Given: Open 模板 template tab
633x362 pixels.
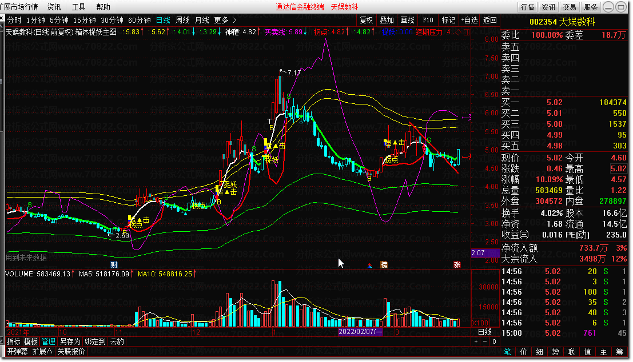Looking at the screenshot, I should [31, 341].
